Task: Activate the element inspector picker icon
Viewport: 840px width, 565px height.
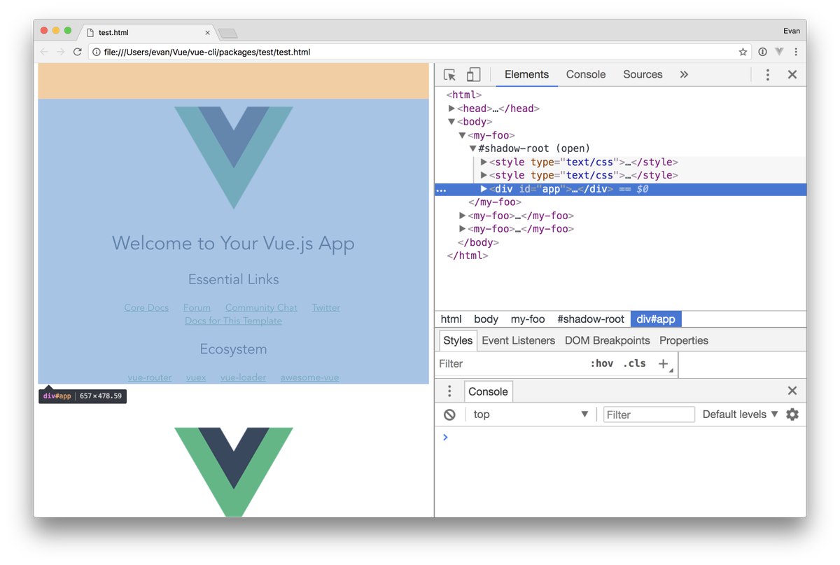Action: coord(449,75)
